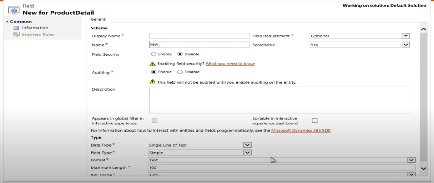Screen dimensions: 434x183
Task: Disable Auditing
Action: click(180, 72)
